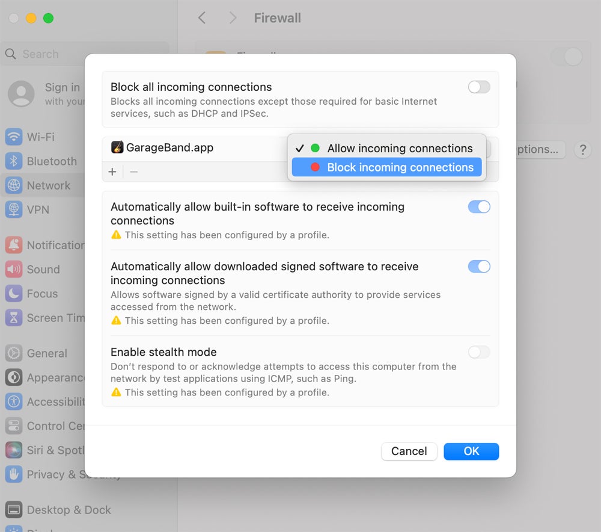This screenshot has height=532, width=601.
Task: Click the back navigation chevron
Action: 201,17
